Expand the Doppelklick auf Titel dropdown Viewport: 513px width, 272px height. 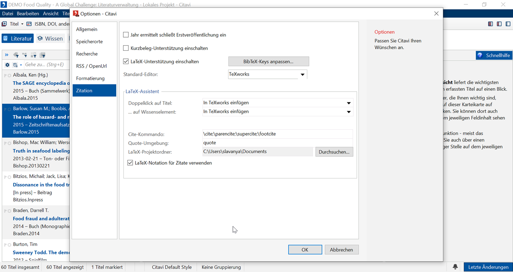coord(349,103)
